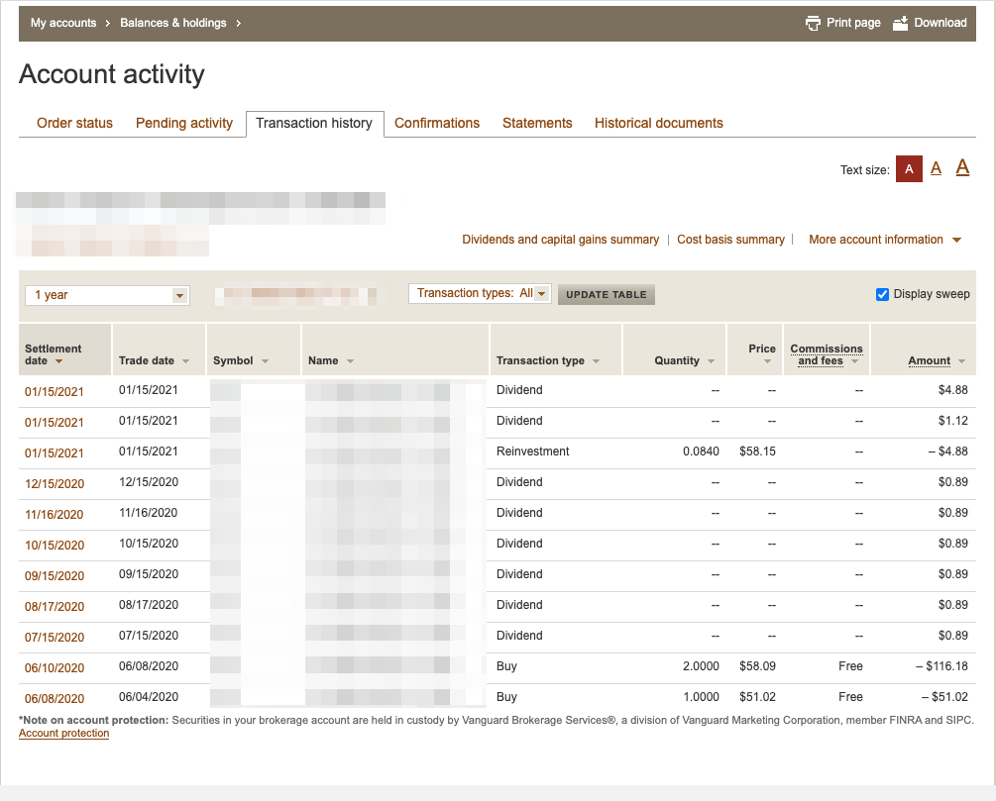Sort by Settlement date arrow icon
Image resolution: width=996 pixels, height=801 pixels.
pos(59,361)
